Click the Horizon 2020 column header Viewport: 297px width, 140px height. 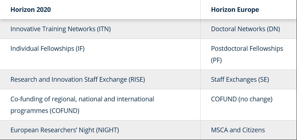coord(31,10)
